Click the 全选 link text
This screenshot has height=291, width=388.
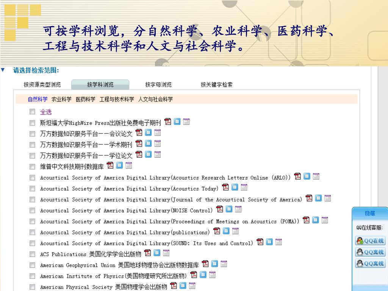tap(46, 112)
